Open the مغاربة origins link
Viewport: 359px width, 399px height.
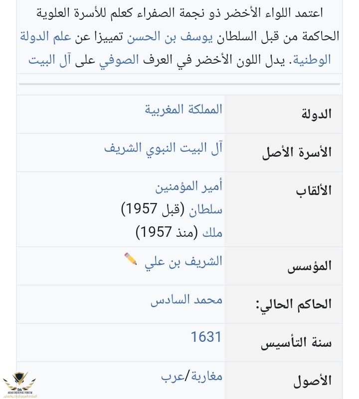(206, 376)
